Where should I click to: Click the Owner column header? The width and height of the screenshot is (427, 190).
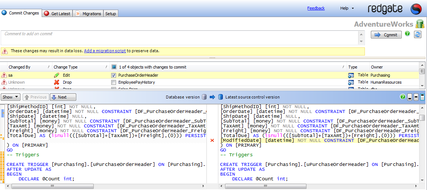[x=394, y=67]
